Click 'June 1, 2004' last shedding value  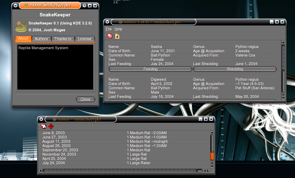coord(246,64)
